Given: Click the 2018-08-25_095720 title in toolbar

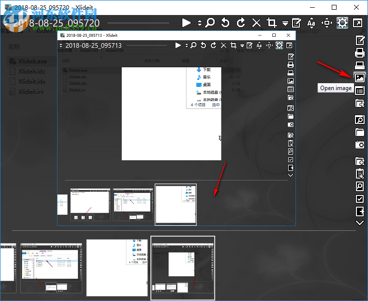Looking at the screenshot, I should [56, 23].
